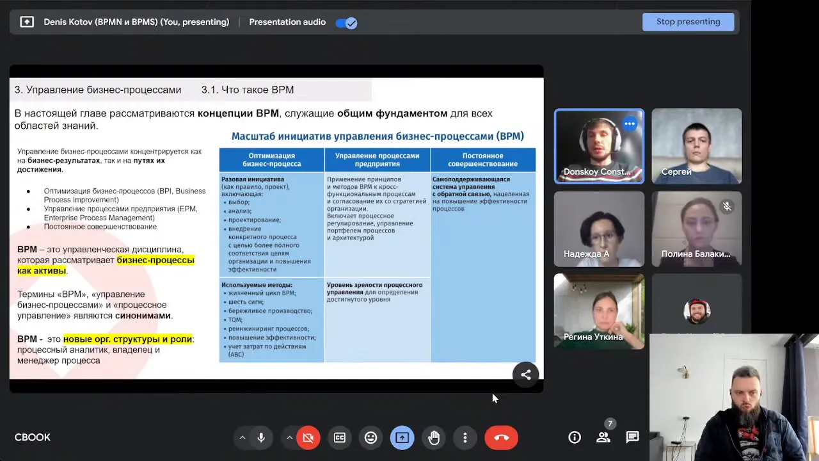Click highlighted text новые орг. структуры и роли
This screenshot has width=819, height=461.
(128, 339)
